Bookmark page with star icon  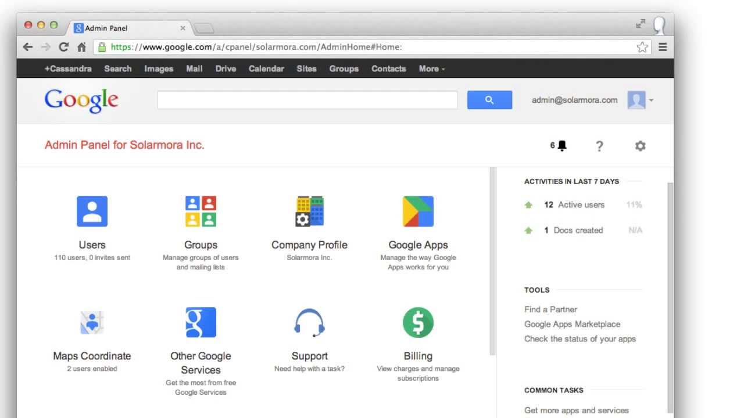tap(642, 47)
